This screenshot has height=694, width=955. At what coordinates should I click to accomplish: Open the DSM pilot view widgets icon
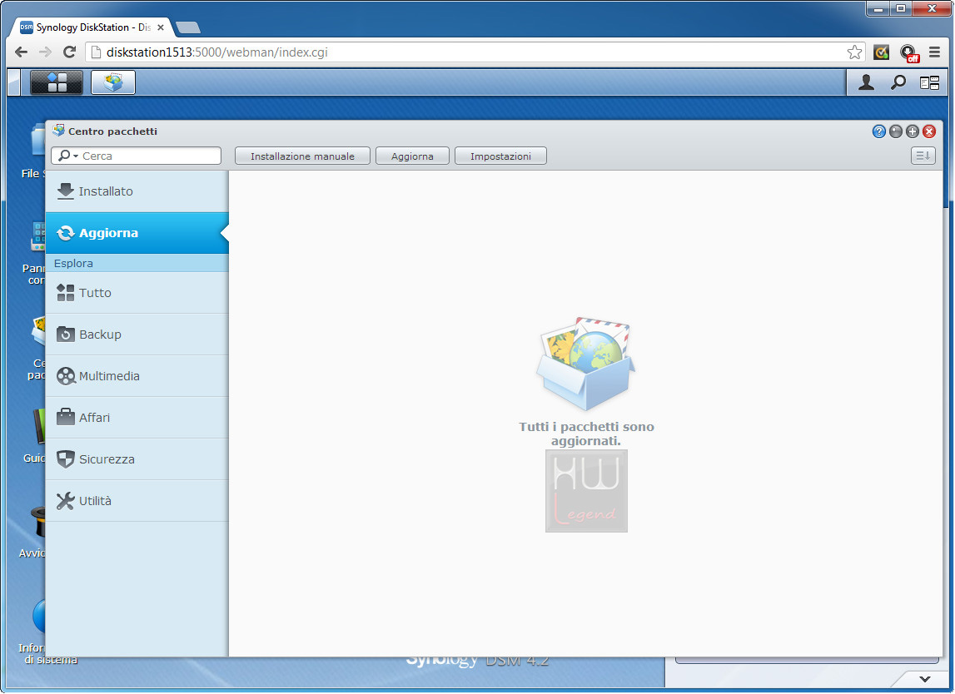[929, 82]
